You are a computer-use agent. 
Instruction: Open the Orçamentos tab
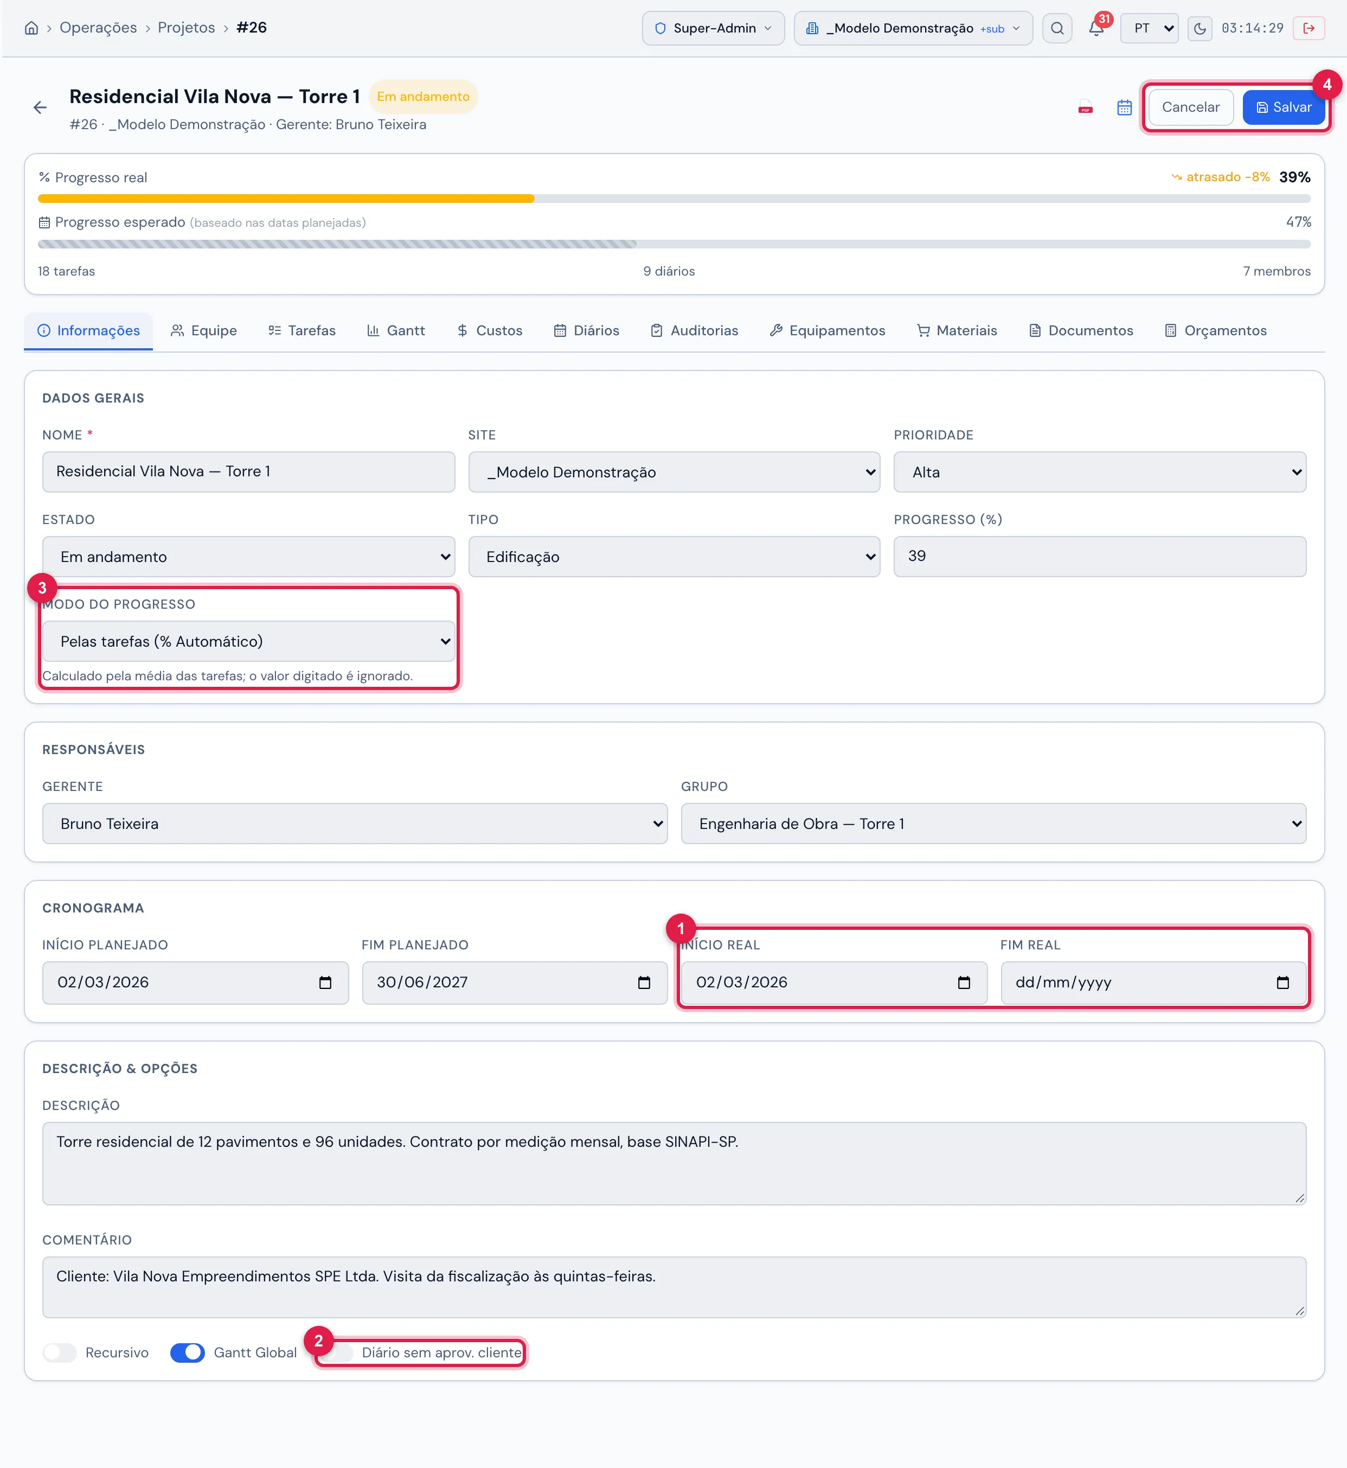click(x=1215, y=330)
